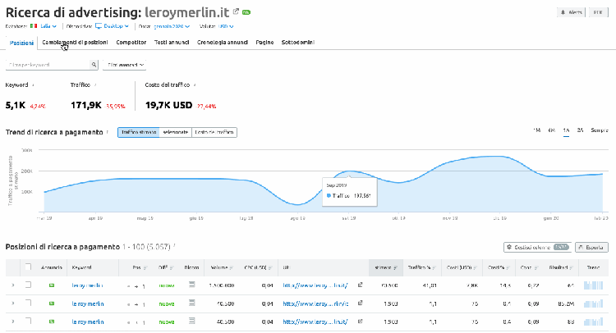This screenshot has width=616, height=333.
Task: Open the Filtri avanzati dropdown
Action: (x=125, y=65)
